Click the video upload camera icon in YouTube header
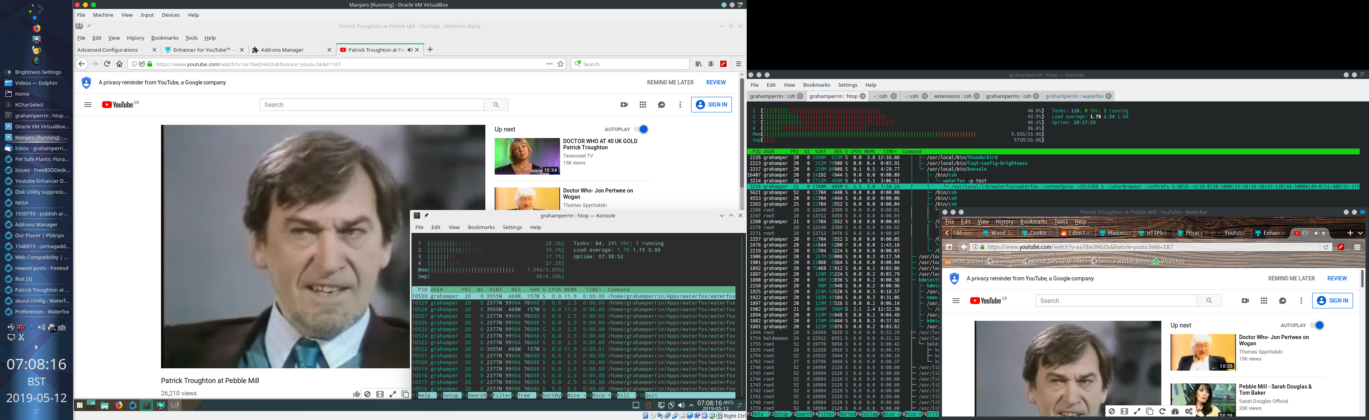Image resolution: width=1369 pixels, height=420 pixels. [x=624, y=105]
